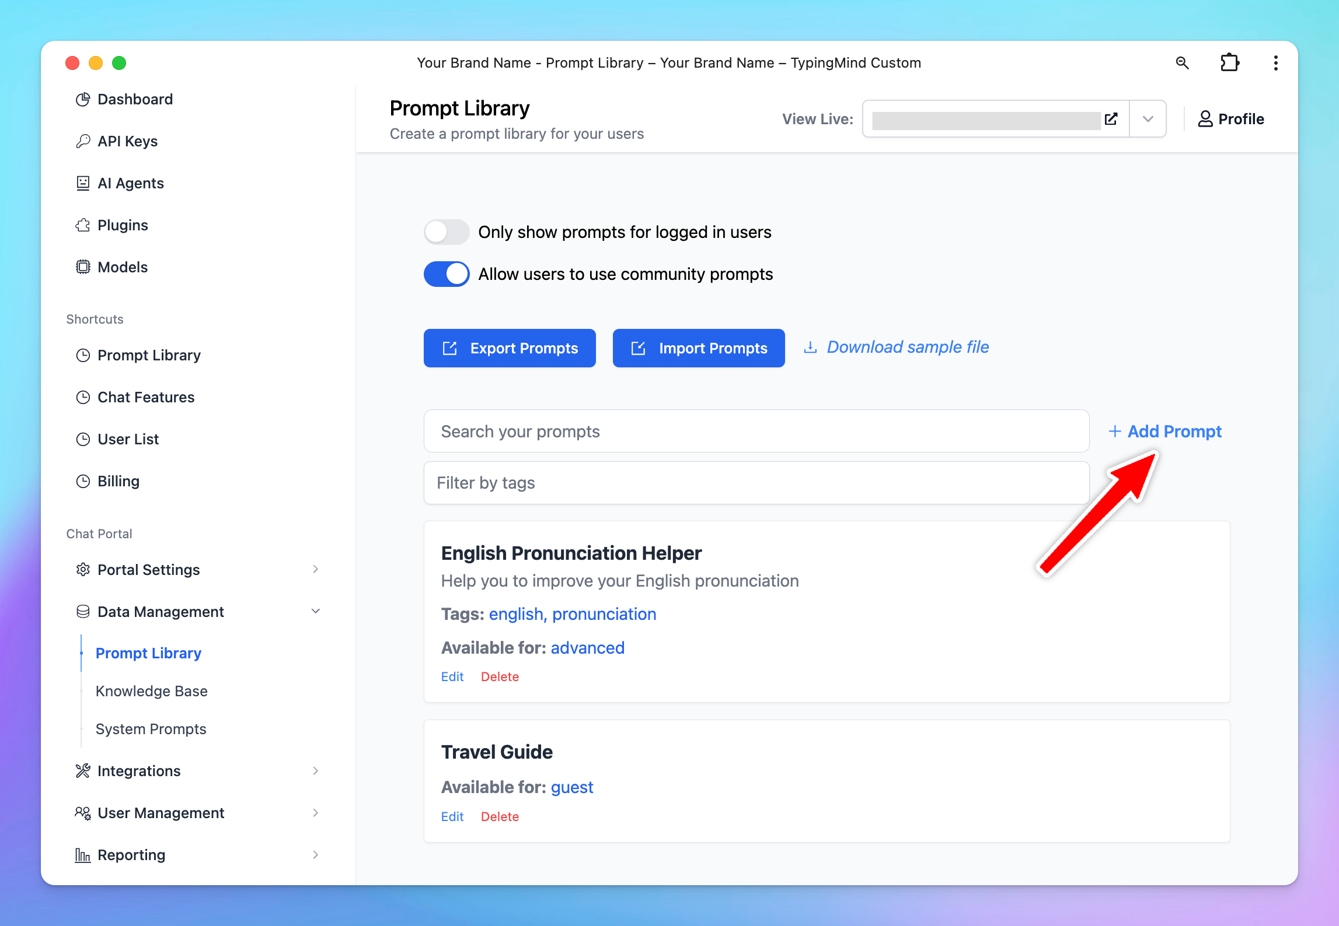Toggle Only show prompts for logged in users
Viewport: 1339px width, 926px height.
pos(445,232)
